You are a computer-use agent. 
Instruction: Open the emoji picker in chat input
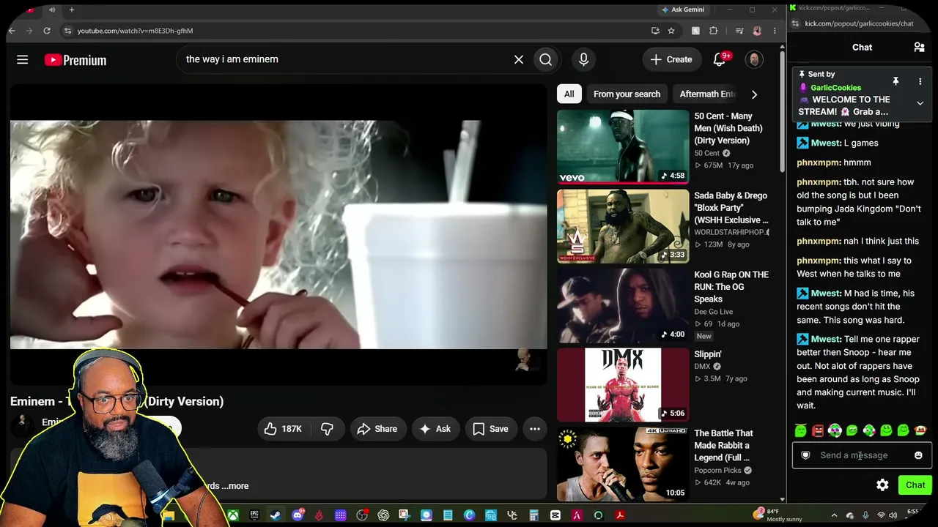click(x=918, y=455)
